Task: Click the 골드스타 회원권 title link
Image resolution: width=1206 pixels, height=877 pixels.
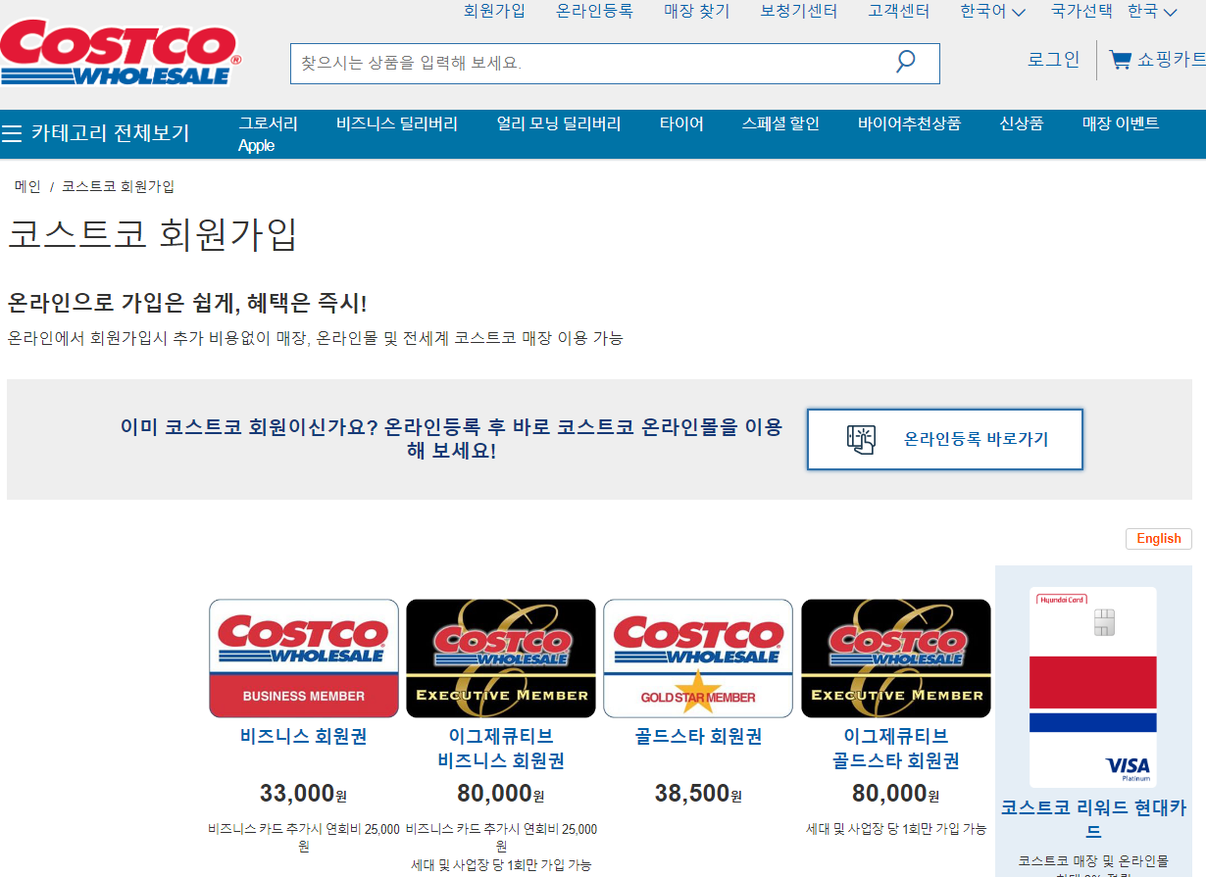Action: pyautogui.click(x=698, y=736)
